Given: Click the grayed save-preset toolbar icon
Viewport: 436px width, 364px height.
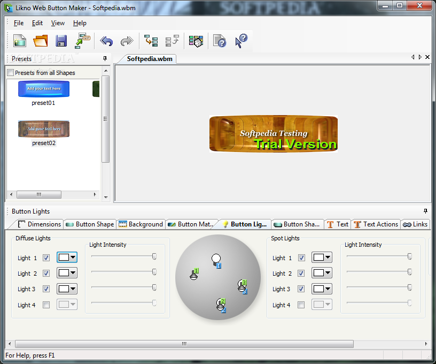Looking at the screenshot, I should [172, 41].
